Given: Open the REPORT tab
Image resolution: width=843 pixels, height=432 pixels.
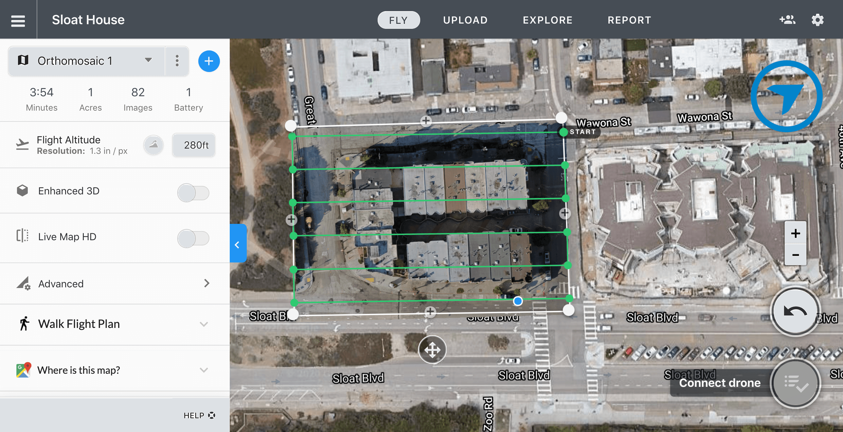Looking at the screenshot, I should coord(629,20).
